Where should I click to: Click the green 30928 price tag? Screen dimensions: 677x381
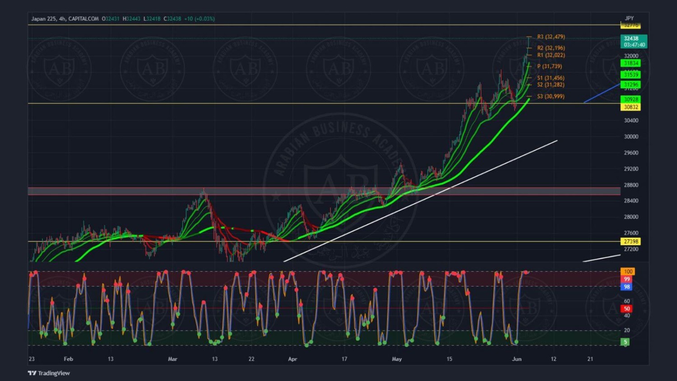(631, 99)
